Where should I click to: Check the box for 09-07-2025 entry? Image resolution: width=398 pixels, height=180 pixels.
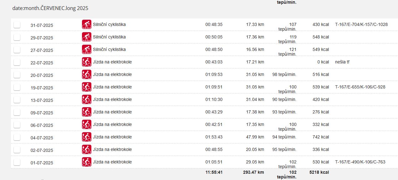tap(17, 112)
